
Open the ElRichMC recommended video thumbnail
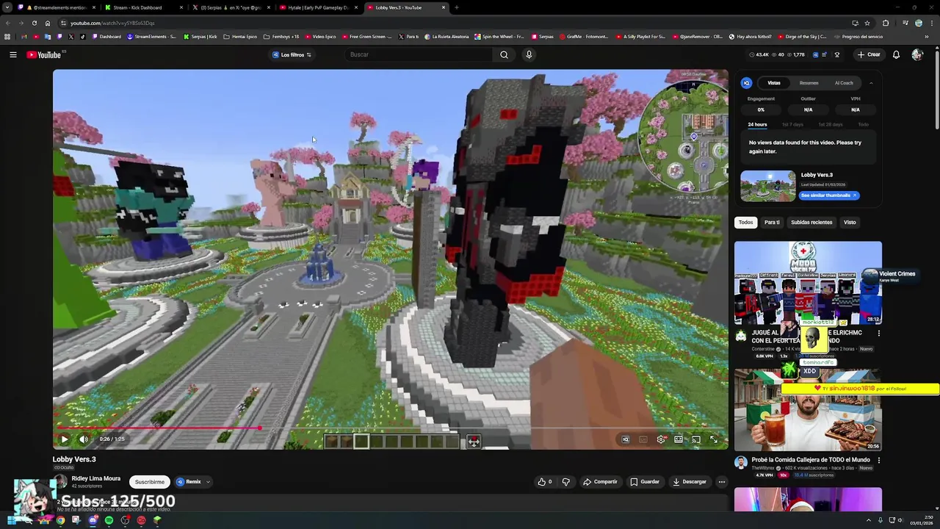pyautogui.click(x=808, y=283)
